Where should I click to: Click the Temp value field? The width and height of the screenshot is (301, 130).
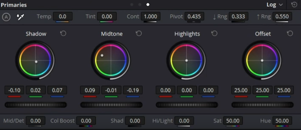(62, 16)
